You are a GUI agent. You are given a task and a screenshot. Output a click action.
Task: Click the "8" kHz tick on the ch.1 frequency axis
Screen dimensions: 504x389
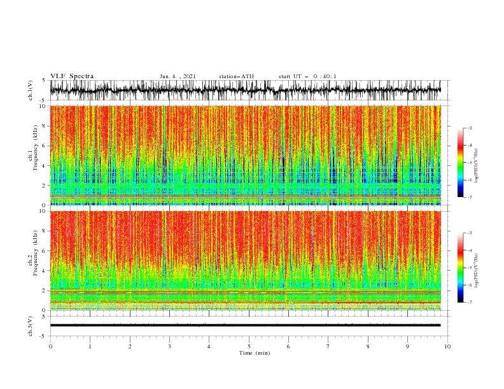pos(44,126)
